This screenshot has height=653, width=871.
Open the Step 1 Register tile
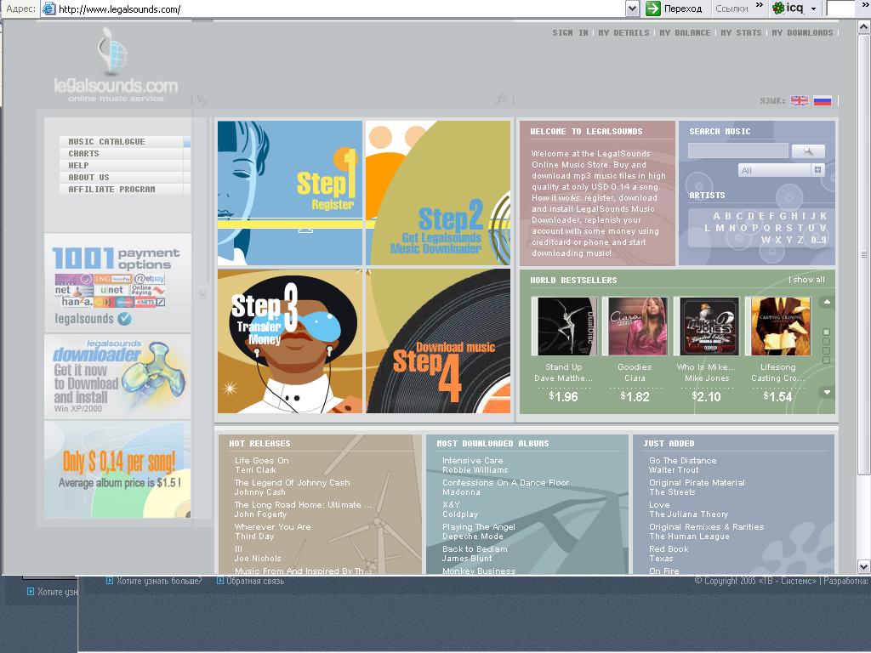point(290,193)
